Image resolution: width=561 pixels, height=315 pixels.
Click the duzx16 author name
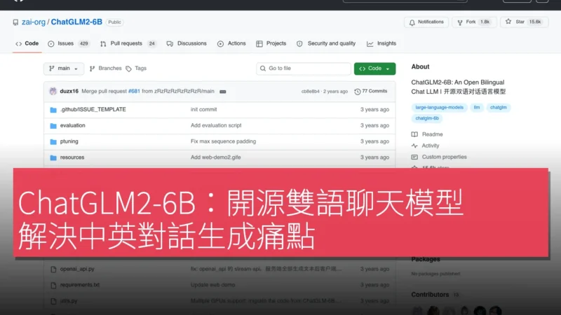tap(69, 91)
